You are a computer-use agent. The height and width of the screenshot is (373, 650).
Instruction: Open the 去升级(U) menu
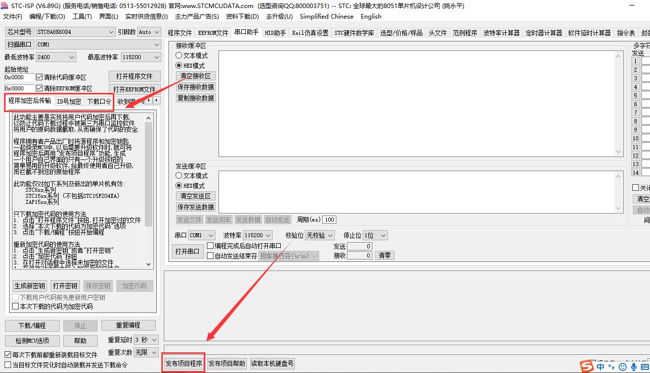(x=279, y=16)
